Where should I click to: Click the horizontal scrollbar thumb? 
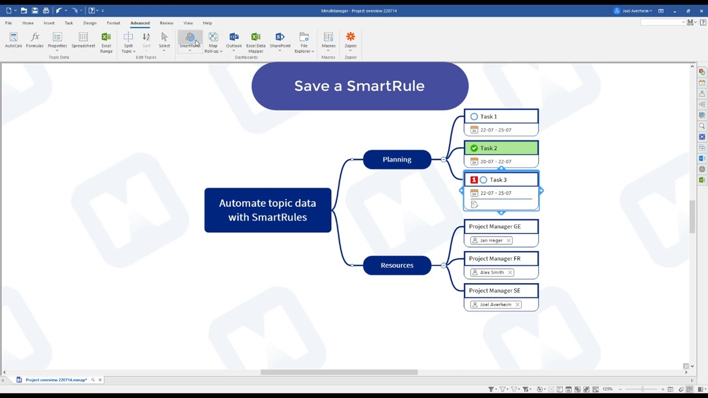pos(339,372)
